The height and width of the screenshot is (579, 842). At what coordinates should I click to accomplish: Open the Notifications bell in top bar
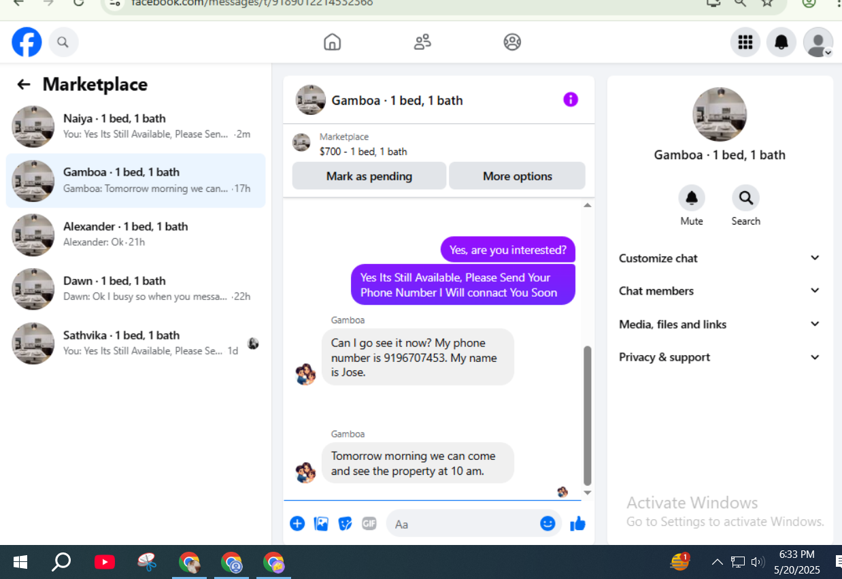pos(781,42)
